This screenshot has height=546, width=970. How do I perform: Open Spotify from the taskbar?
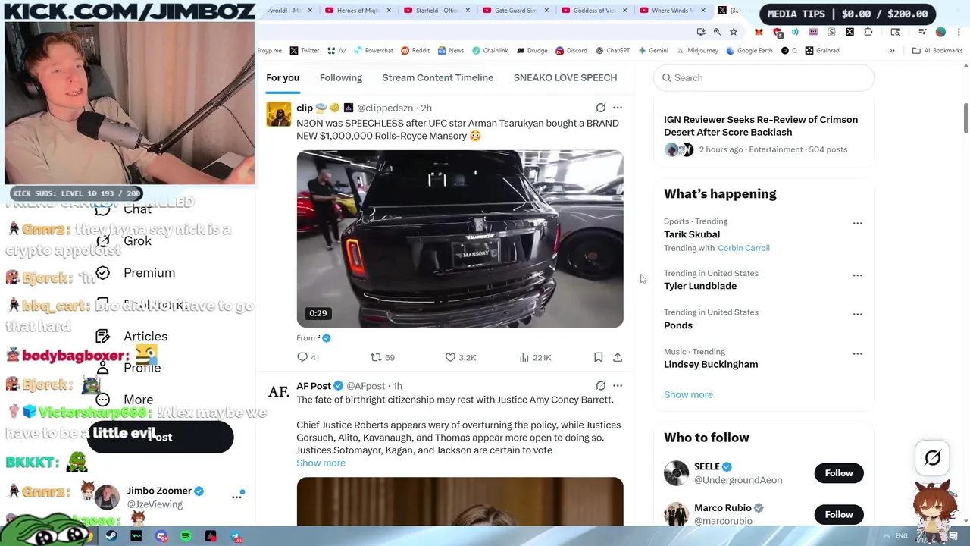[x=186, y=537]
